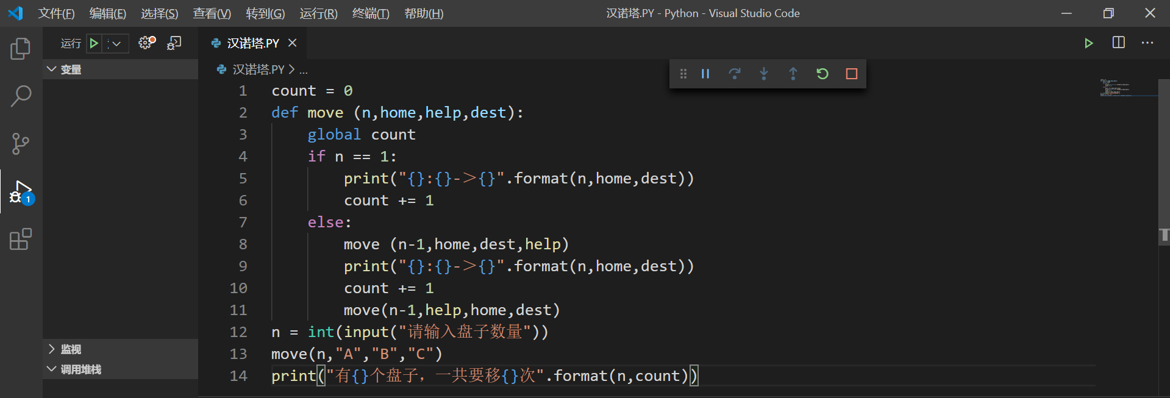The image size is (1170, 398).
Task: Click the debug Step Out arrow
Action: [793, 74]
